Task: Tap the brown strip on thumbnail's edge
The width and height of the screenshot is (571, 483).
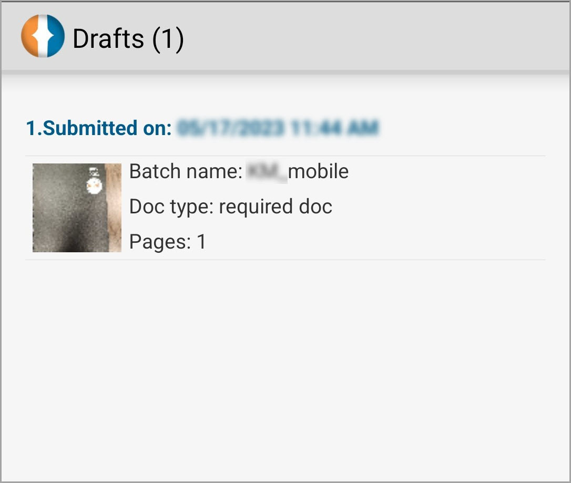Action: [x=114, y=208]
